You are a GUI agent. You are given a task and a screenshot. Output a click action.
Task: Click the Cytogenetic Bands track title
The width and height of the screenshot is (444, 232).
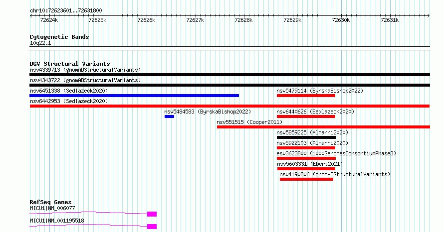point(59,37)
